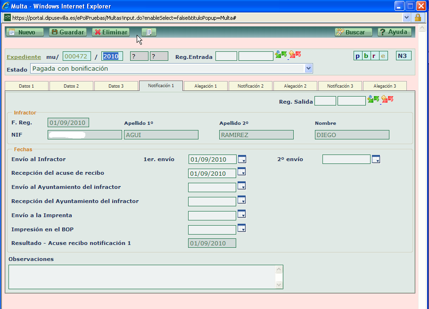Viewport: 429px width, 309px height.
Task: Toggle the b indicator button
Action: (365, 56)
